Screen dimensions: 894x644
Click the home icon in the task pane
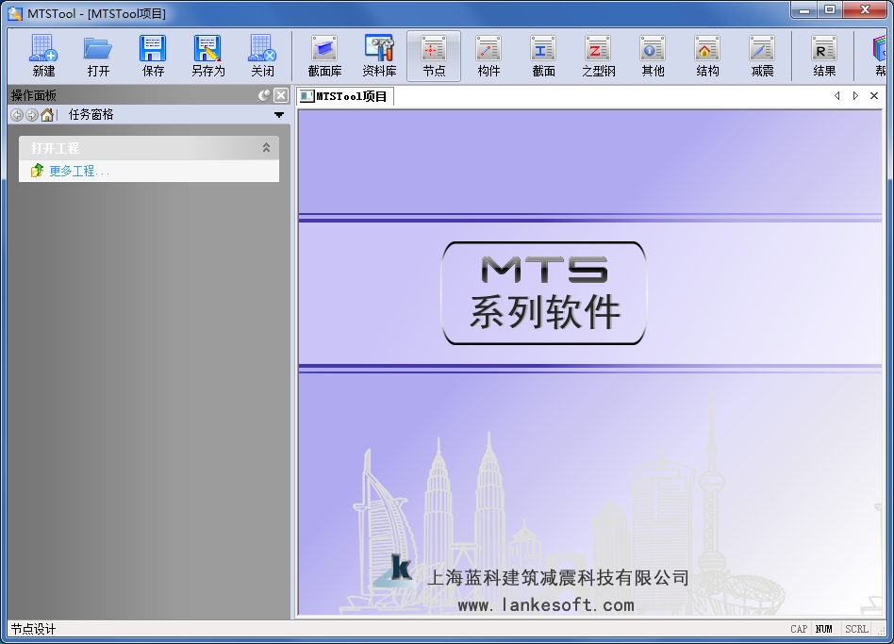(x=47, y=114)
